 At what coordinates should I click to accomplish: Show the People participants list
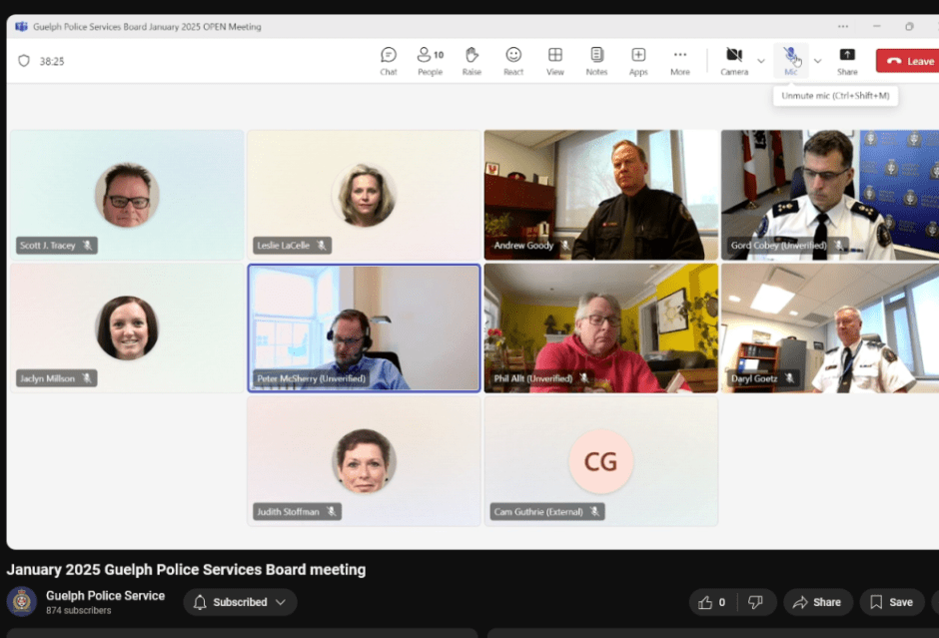(x=431, y=60)
